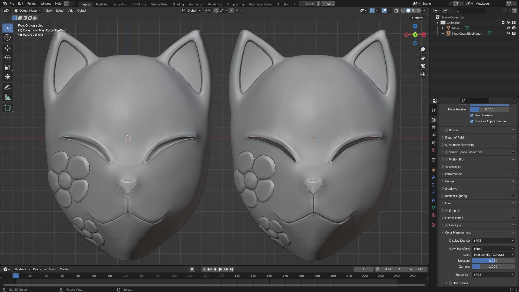Open the Render properties tab
The width and height of the screenshot is (519, 292).
[x=434, y=120]
